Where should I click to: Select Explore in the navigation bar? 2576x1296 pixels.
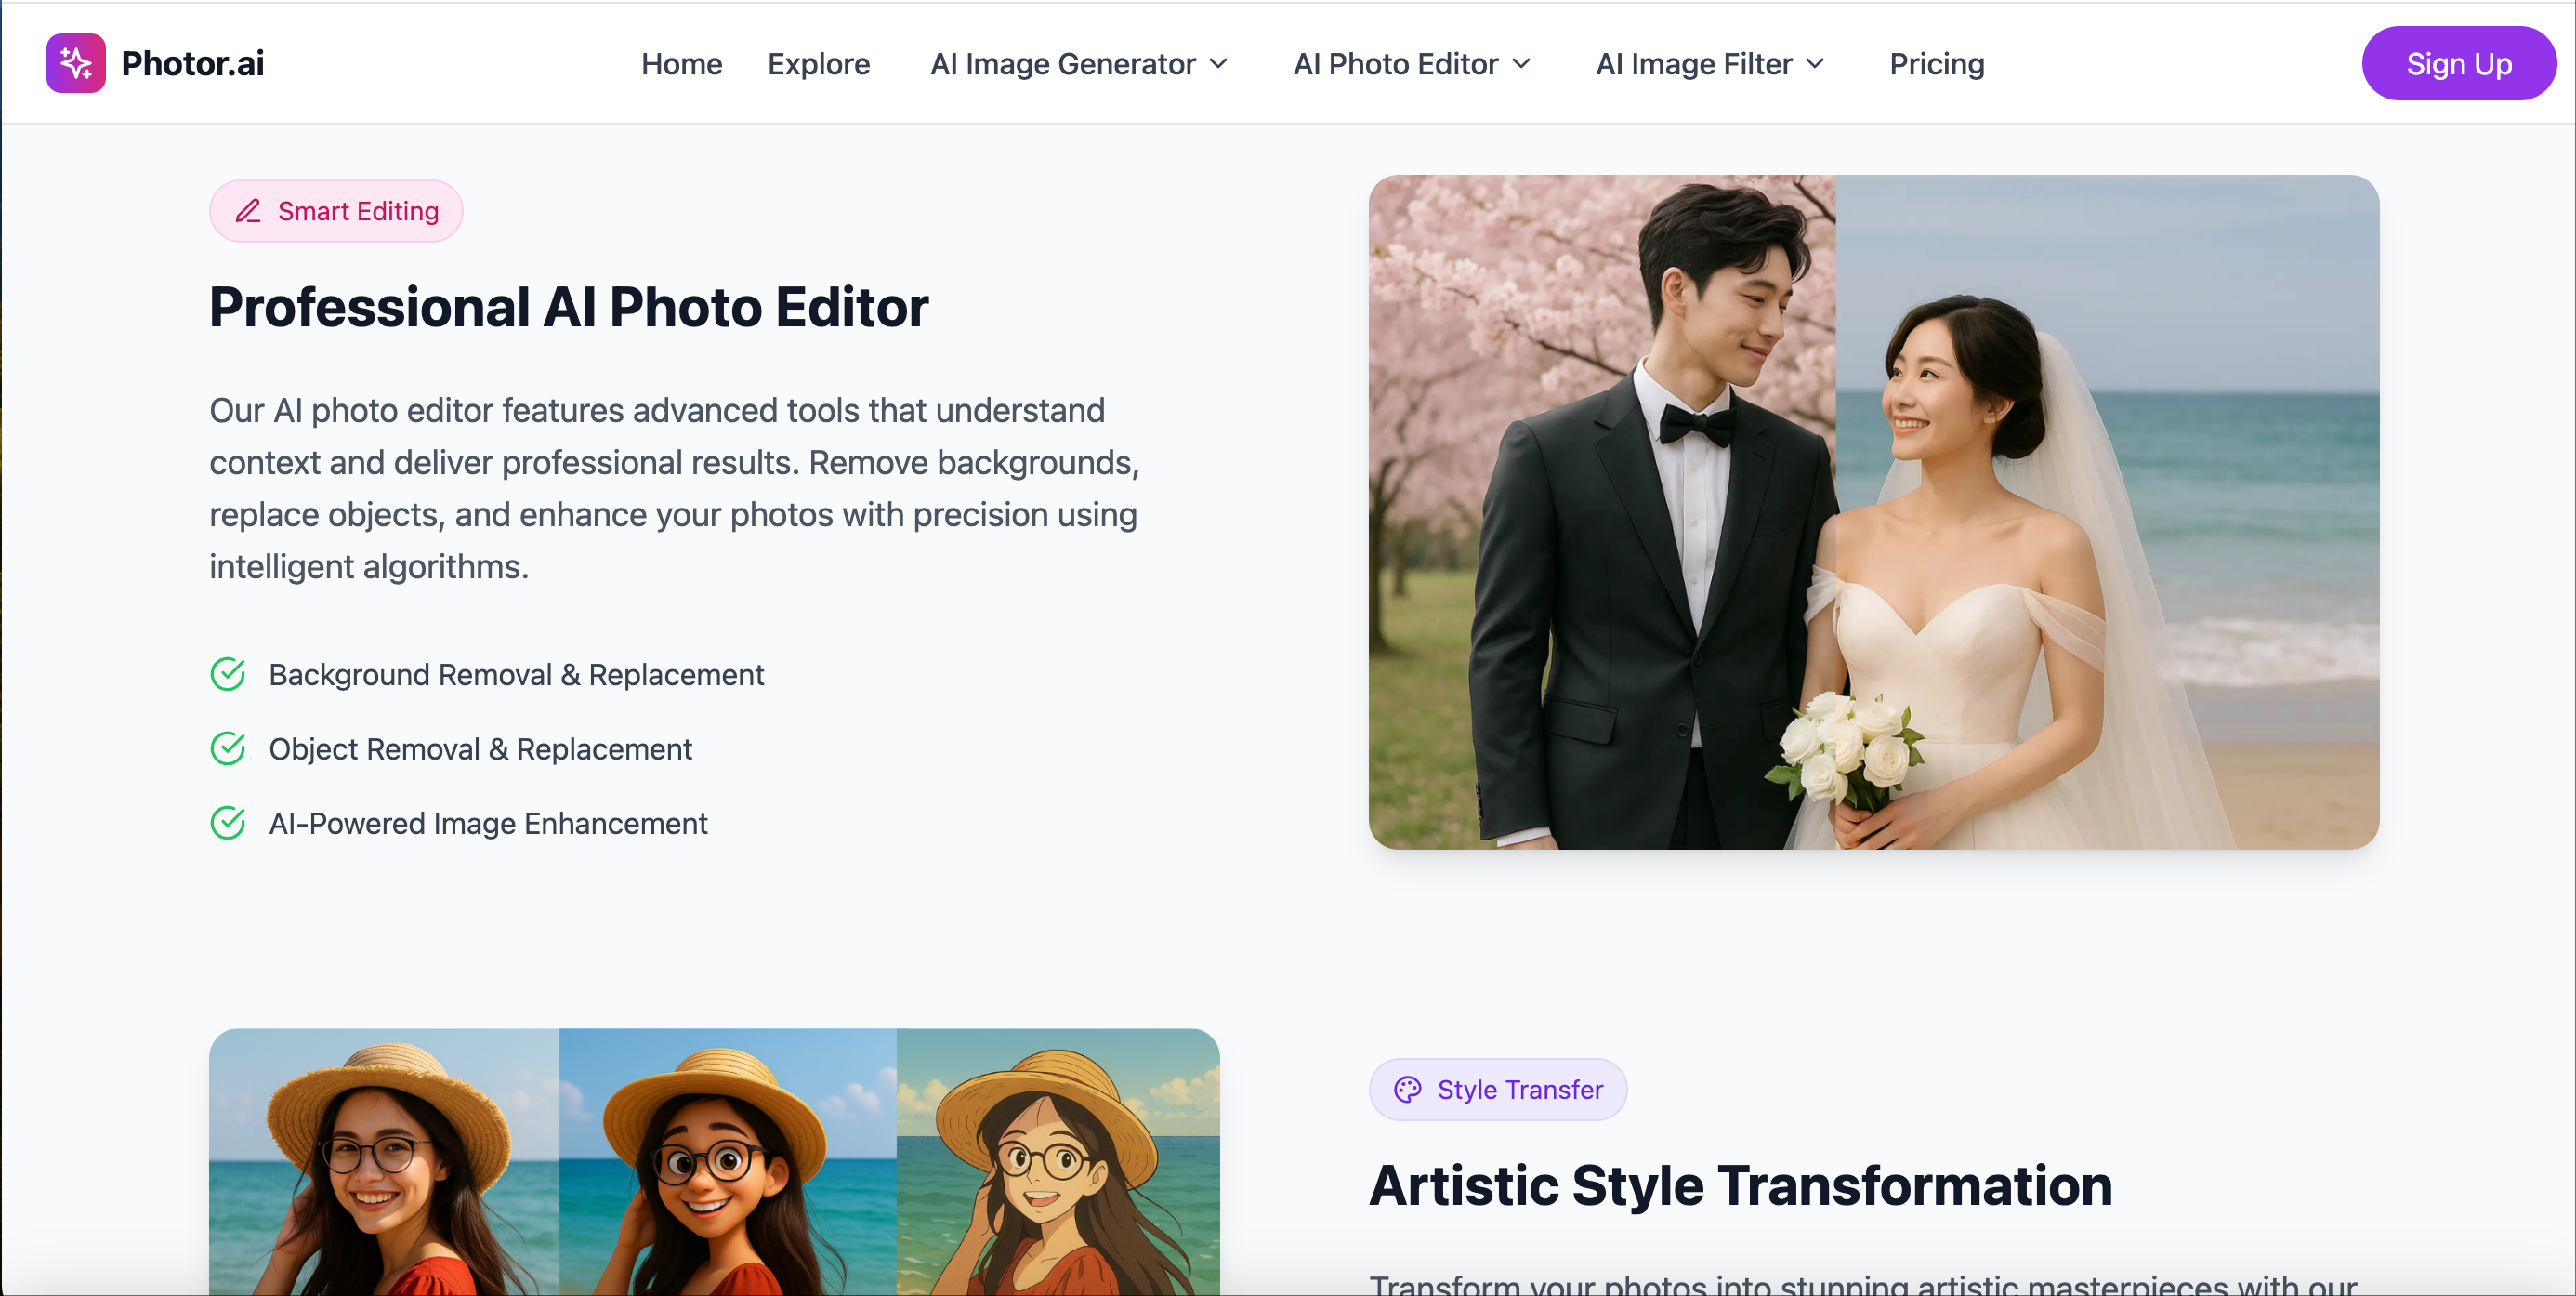819,63
